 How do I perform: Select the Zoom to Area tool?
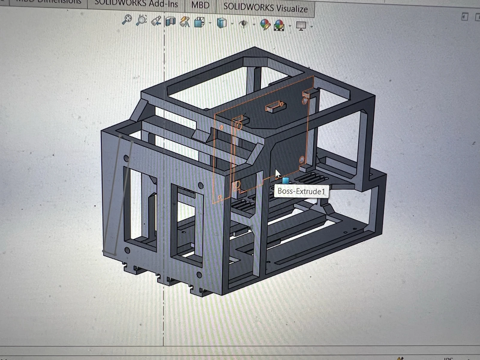141,20
